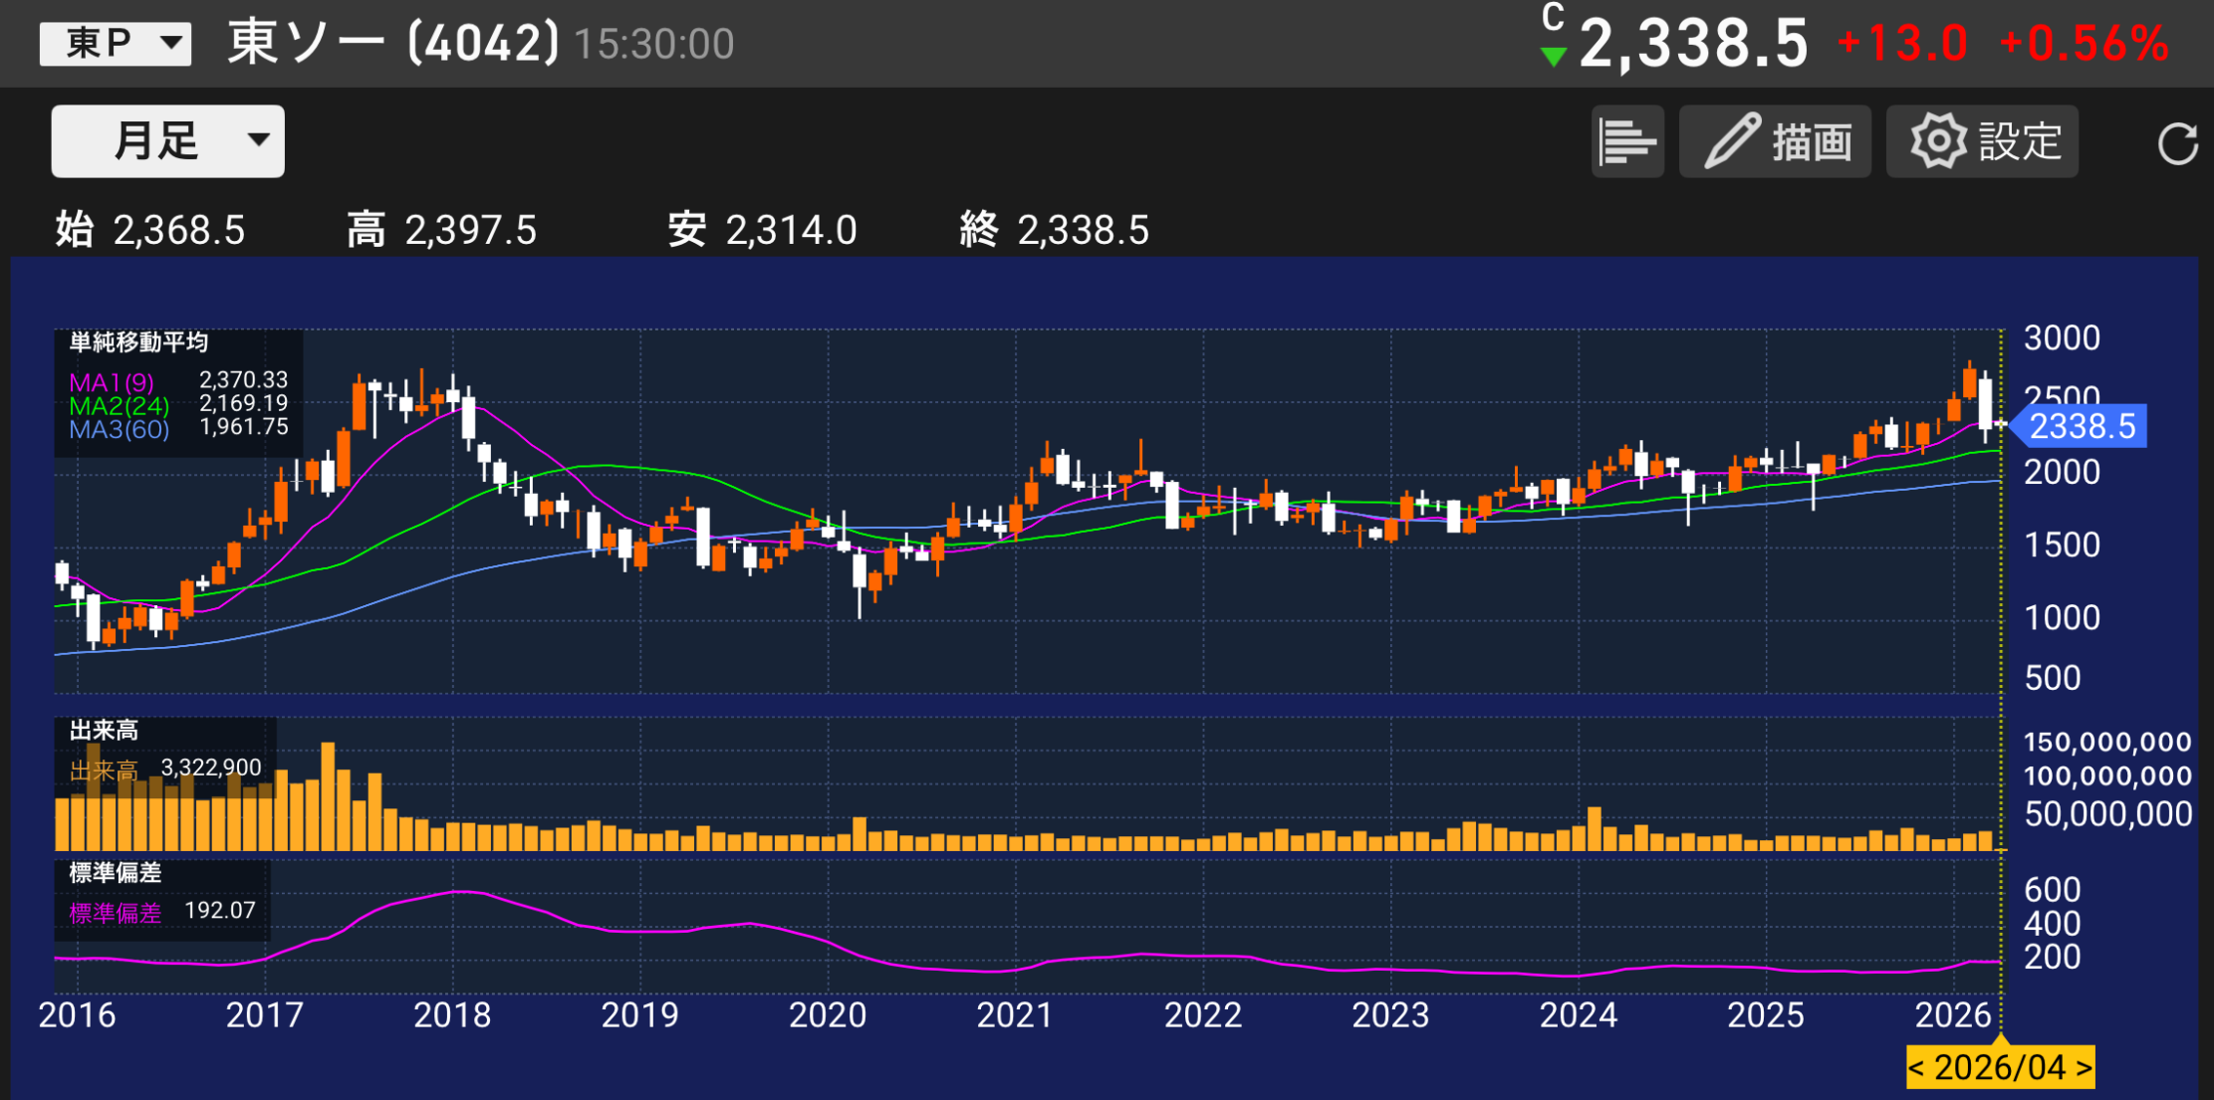
Task: Click the 2338.5 current price tag
Action: [x=2081, y=426]
